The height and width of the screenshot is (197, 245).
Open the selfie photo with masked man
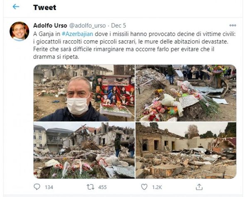(84, 93)
